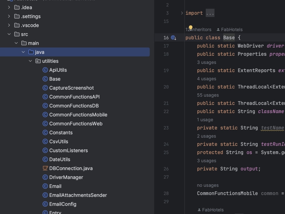This screenshot has height=214, width=285.
Task: Click the class icon beside DriverManager
Action: coord(45,177)
